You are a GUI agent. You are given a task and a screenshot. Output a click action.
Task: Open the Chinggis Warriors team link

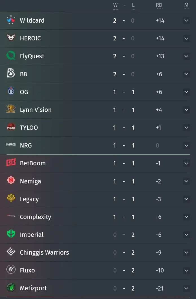(x=44, y=252)
